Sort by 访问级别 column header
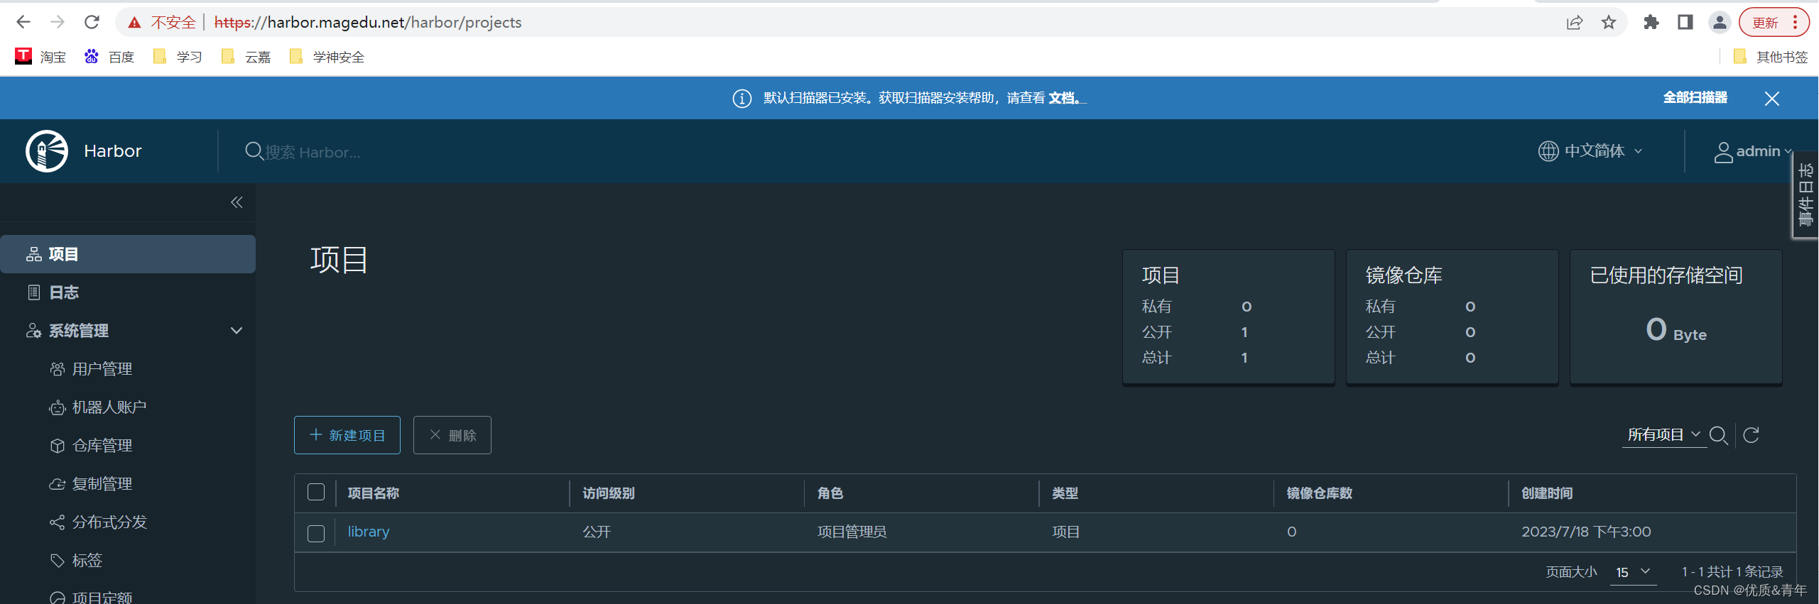The height and width of the screenshot is (604, 1819). (x=609, y=493)
